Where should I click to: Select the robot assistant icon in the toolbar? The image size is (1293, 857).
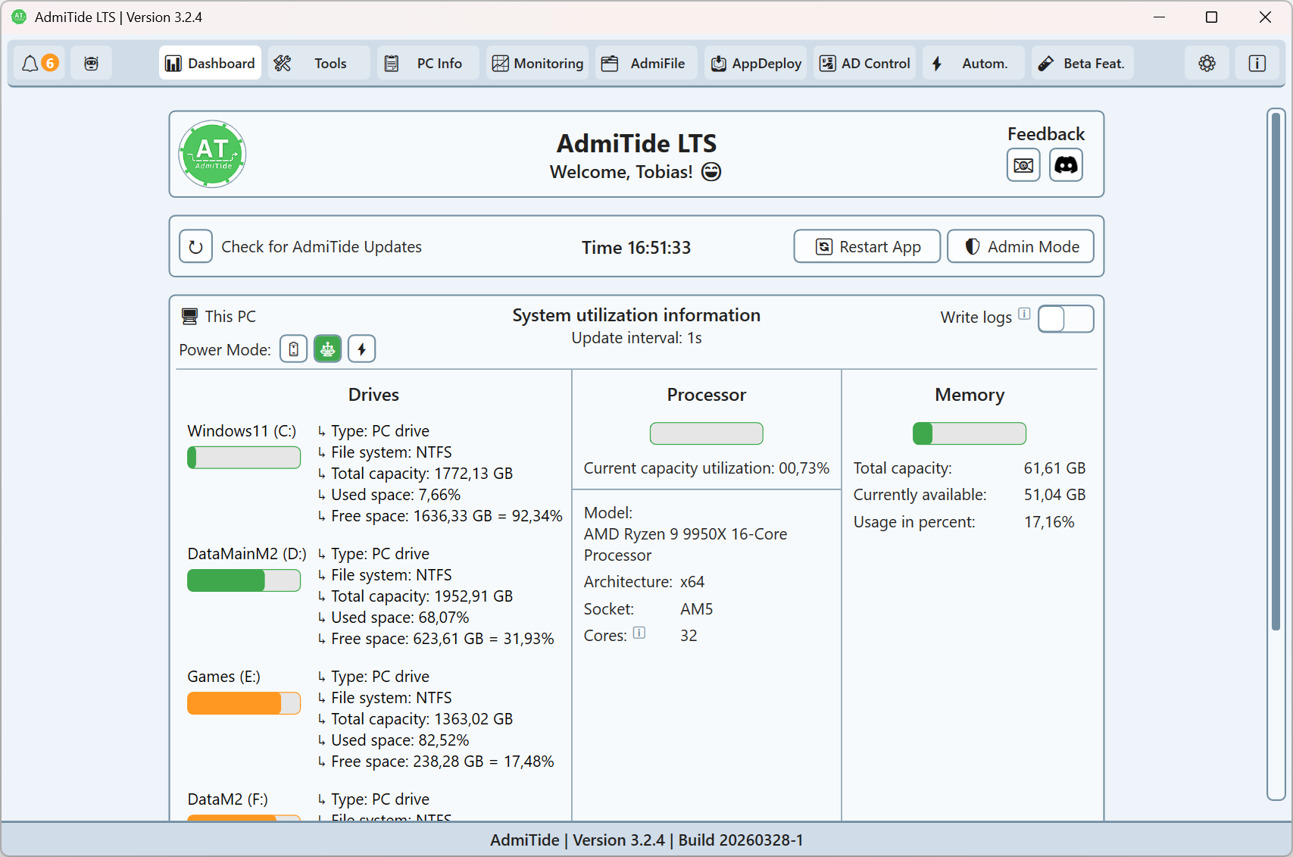(x=91, y=63)
